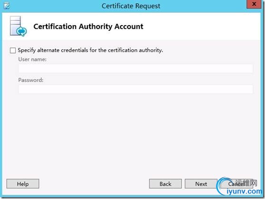Cancel the Certificate Request wizard
This screenshot has width=265, height=199.
(x=237, y=184)
